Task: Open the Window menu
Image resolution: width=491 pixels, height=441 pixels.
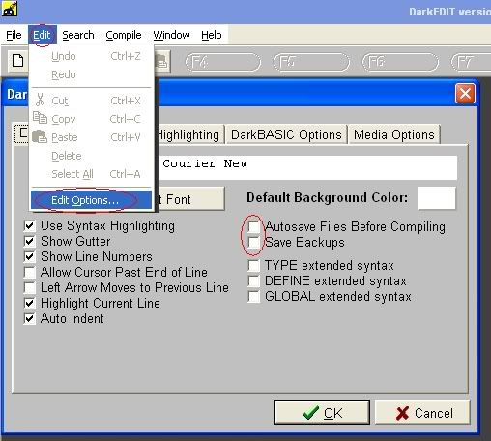Action: click(x=171, y=35)
